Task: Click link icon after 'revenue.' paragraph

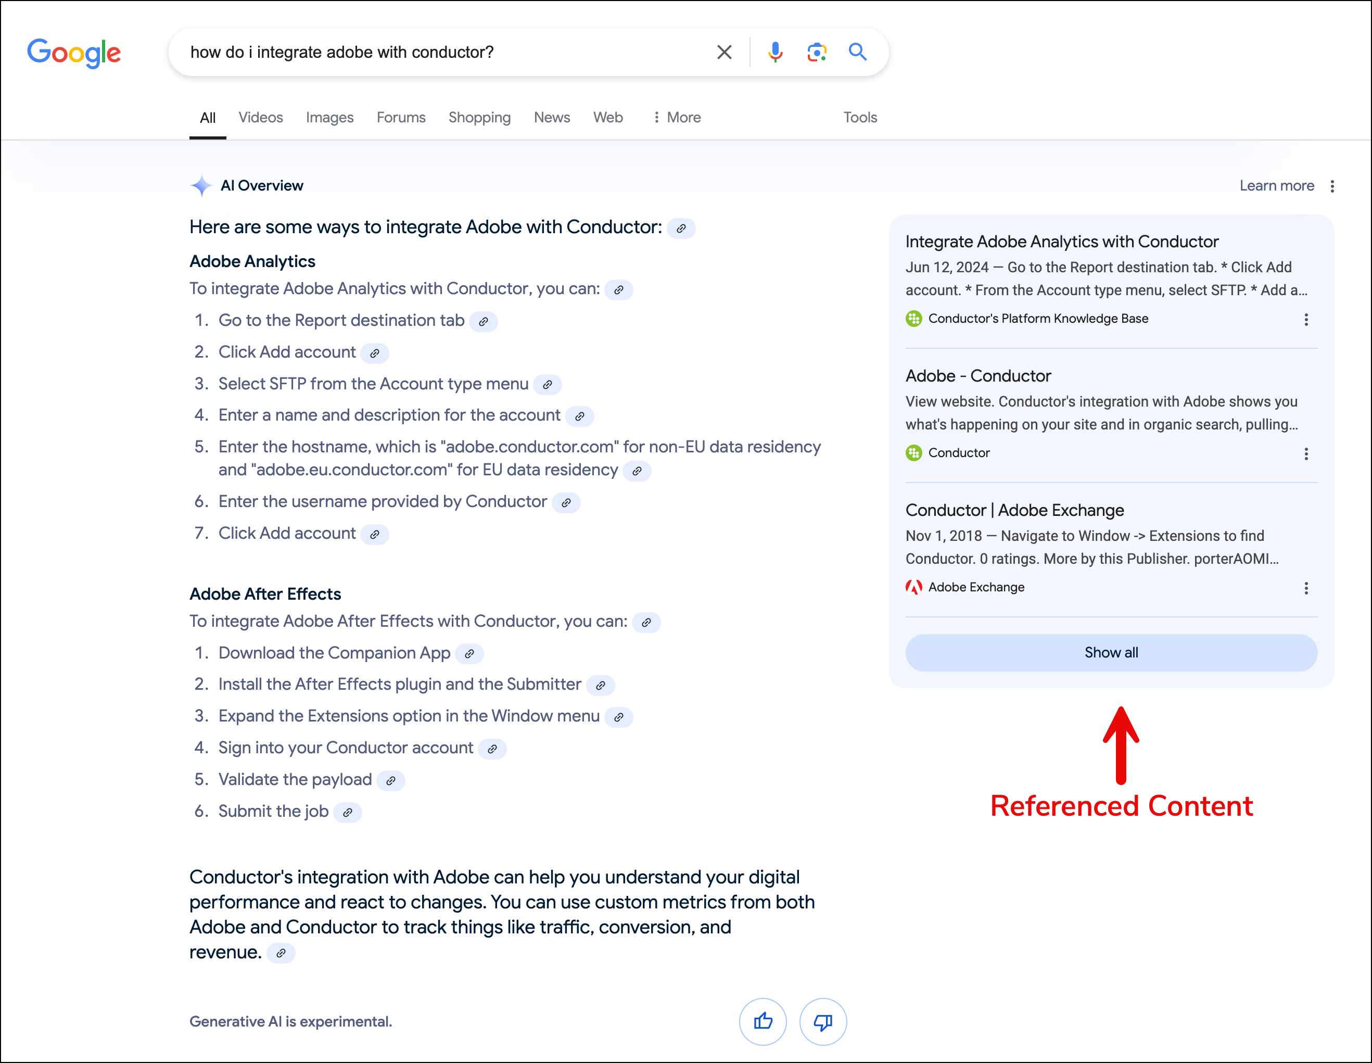Action: [x=281, y=953]
